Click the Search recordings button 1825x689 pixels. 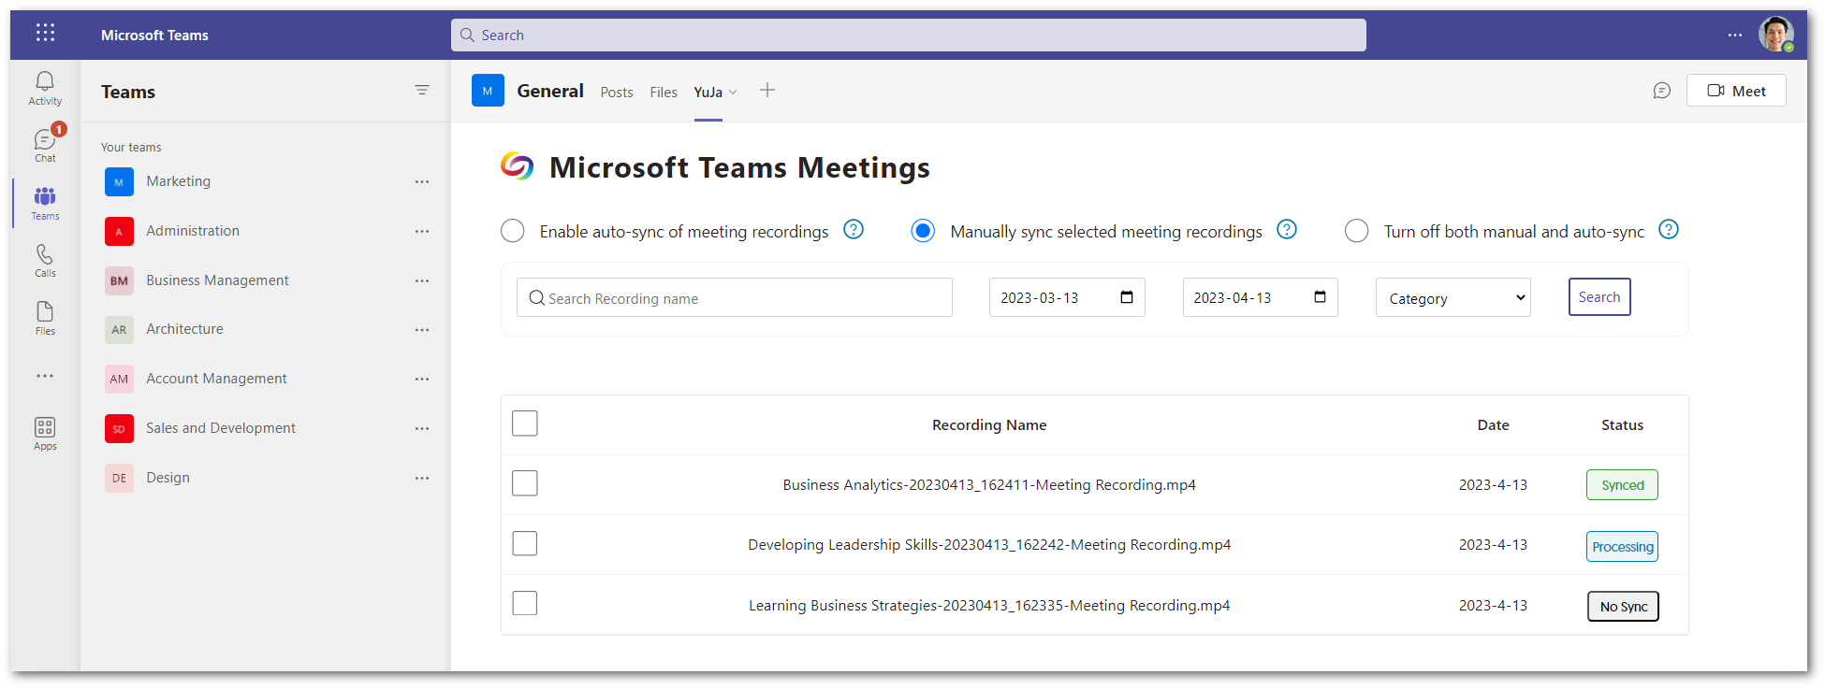coord(1599,297)
